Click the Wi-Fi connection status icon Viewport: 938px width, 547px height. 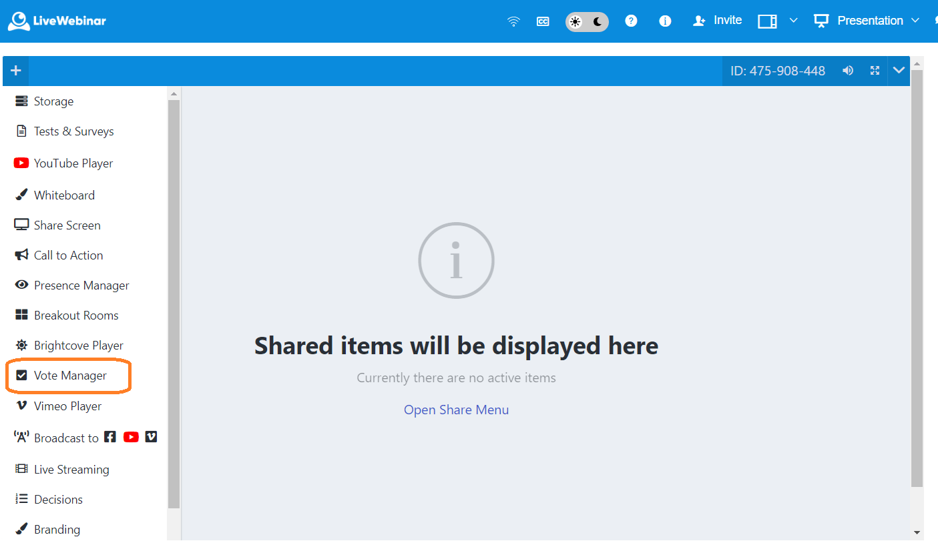point(513,21)
